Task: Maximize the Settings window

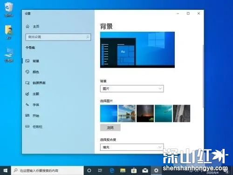Action: [x=188, y=14]
